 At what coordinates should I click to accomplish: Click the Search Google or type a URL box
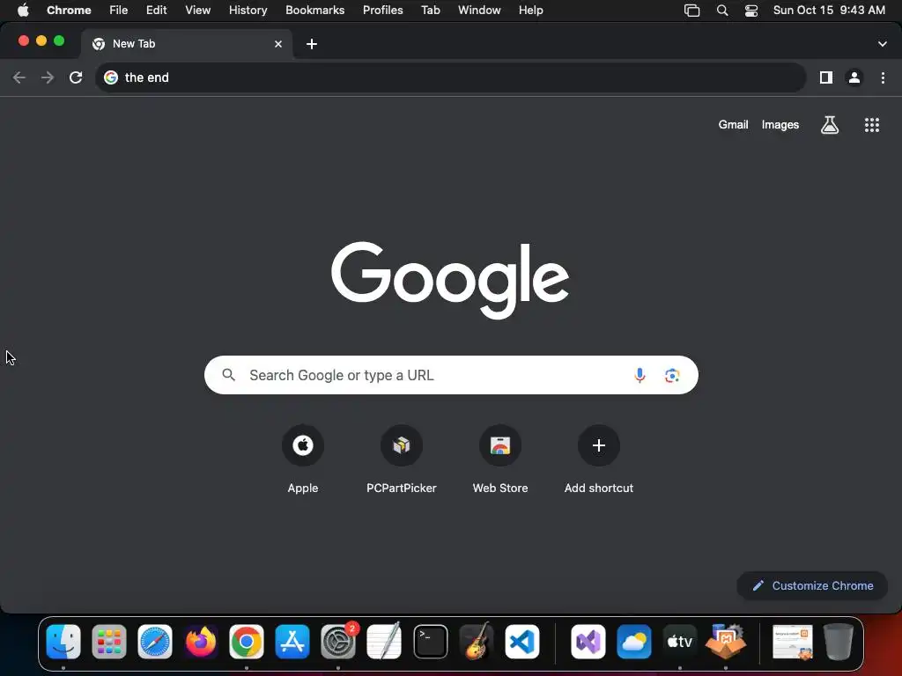pyautogui.click(x=451, y=375)
